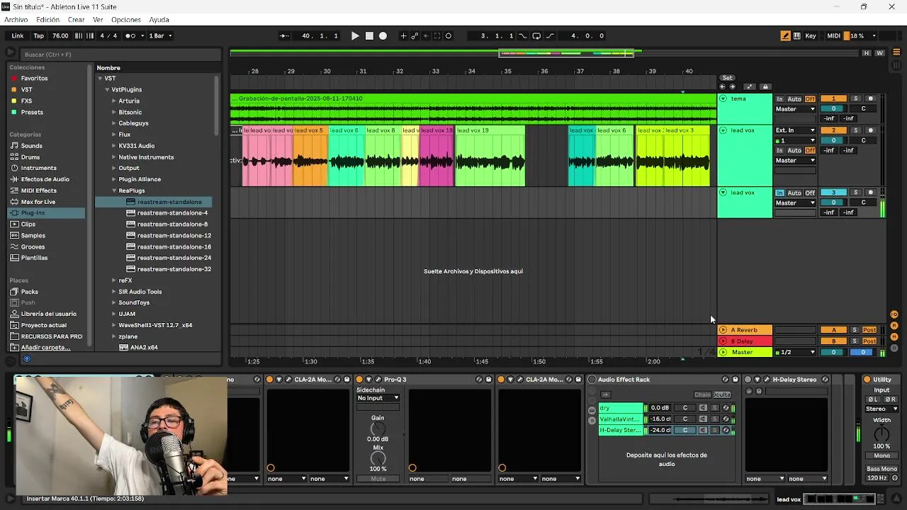
Task: Open Master output 1/2 dropdown
Action: click(796, 353)
